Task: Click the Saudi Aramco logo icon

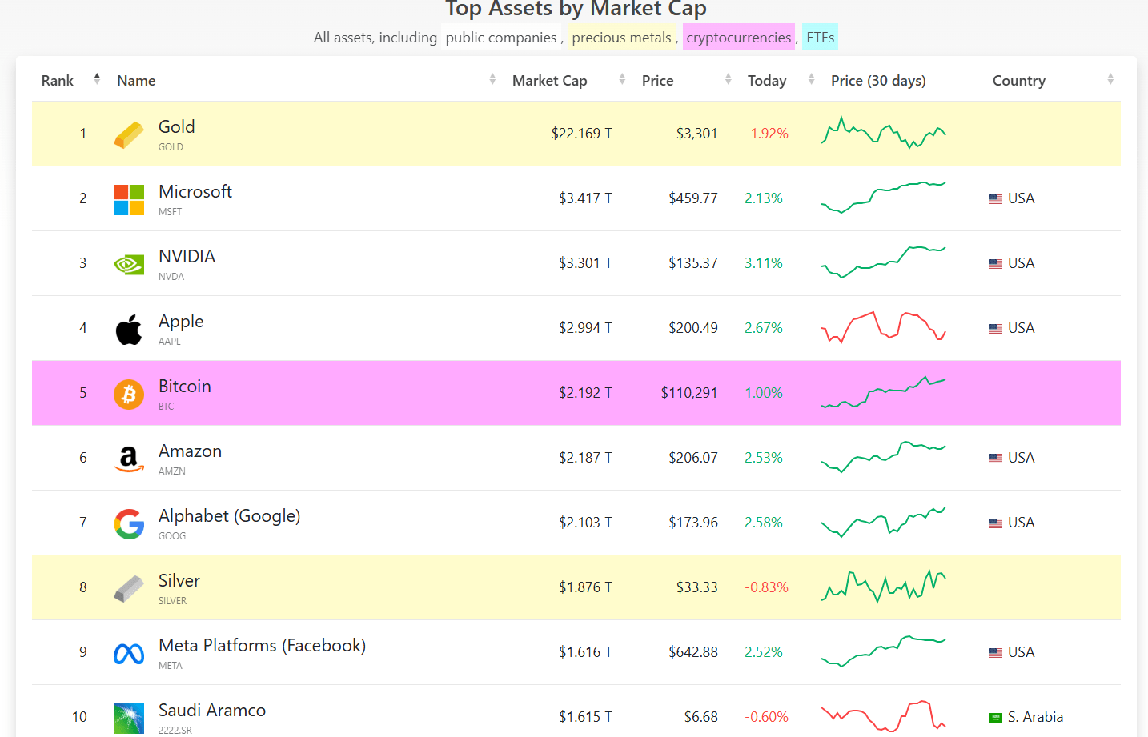Action: pos(128,718)
